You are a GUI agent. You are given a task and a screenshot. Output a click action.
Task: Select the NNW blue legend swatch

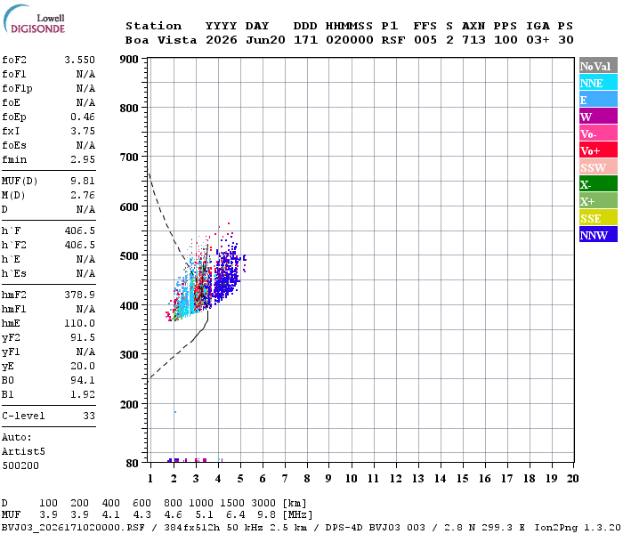(x=598, y=234)
